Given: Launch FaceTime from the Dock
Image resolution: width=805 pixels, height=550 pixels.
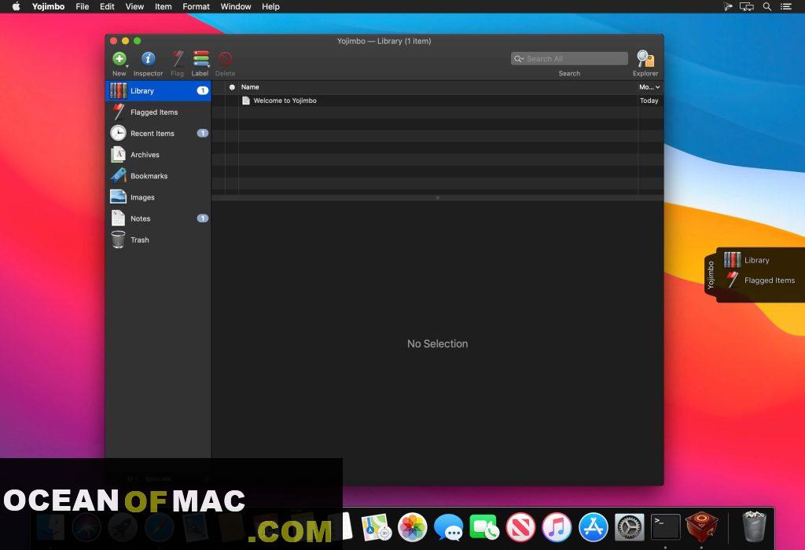Looking at the screenshot, I should (484, 527).
